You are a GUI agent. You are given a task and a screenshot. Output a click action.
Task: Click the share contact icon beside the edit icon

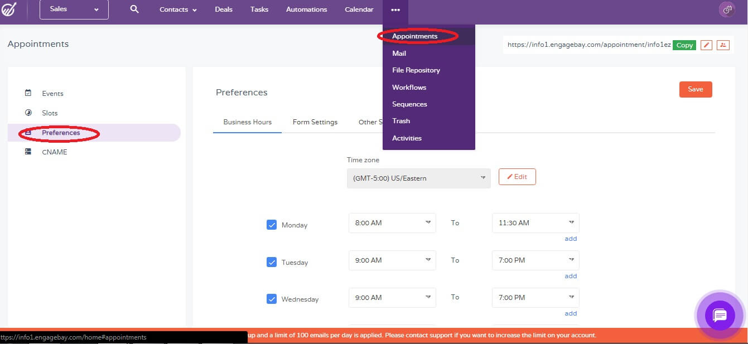[723, 45]
